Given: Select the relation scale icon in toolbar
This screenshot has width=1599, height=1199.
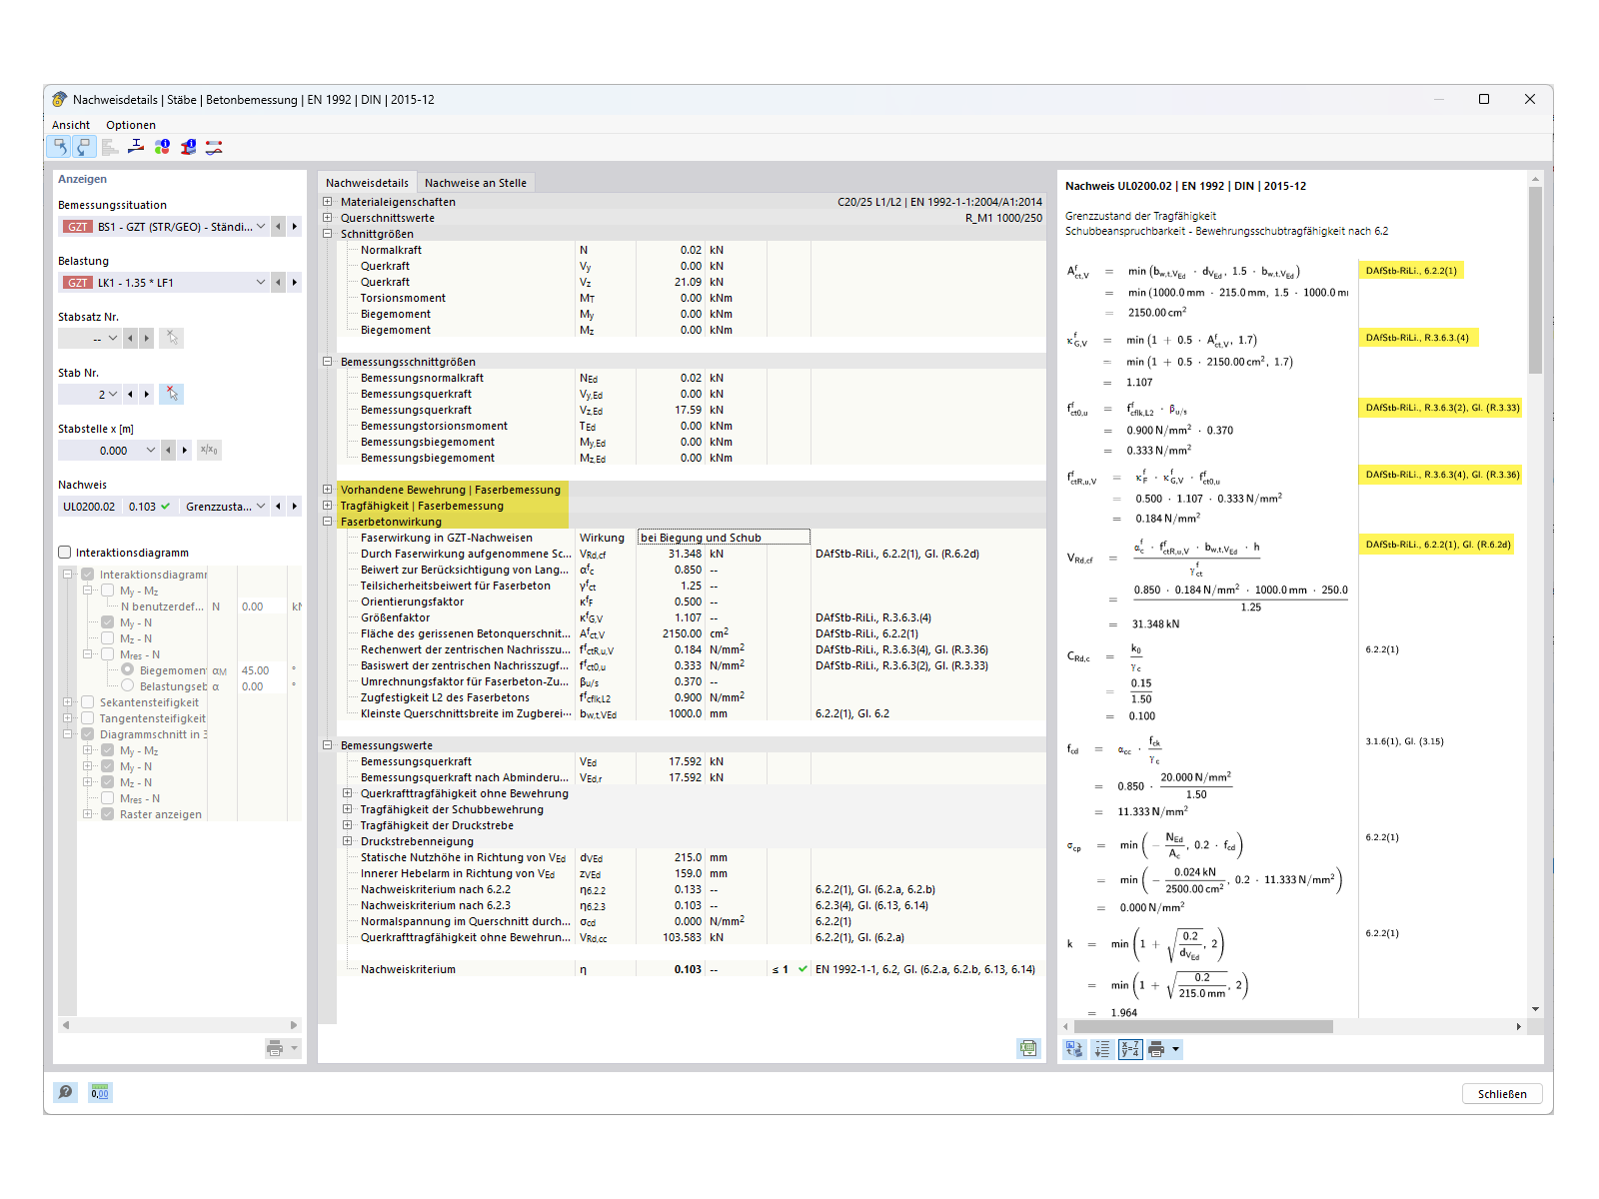Looking at the screenshot, I should [135, 147].
